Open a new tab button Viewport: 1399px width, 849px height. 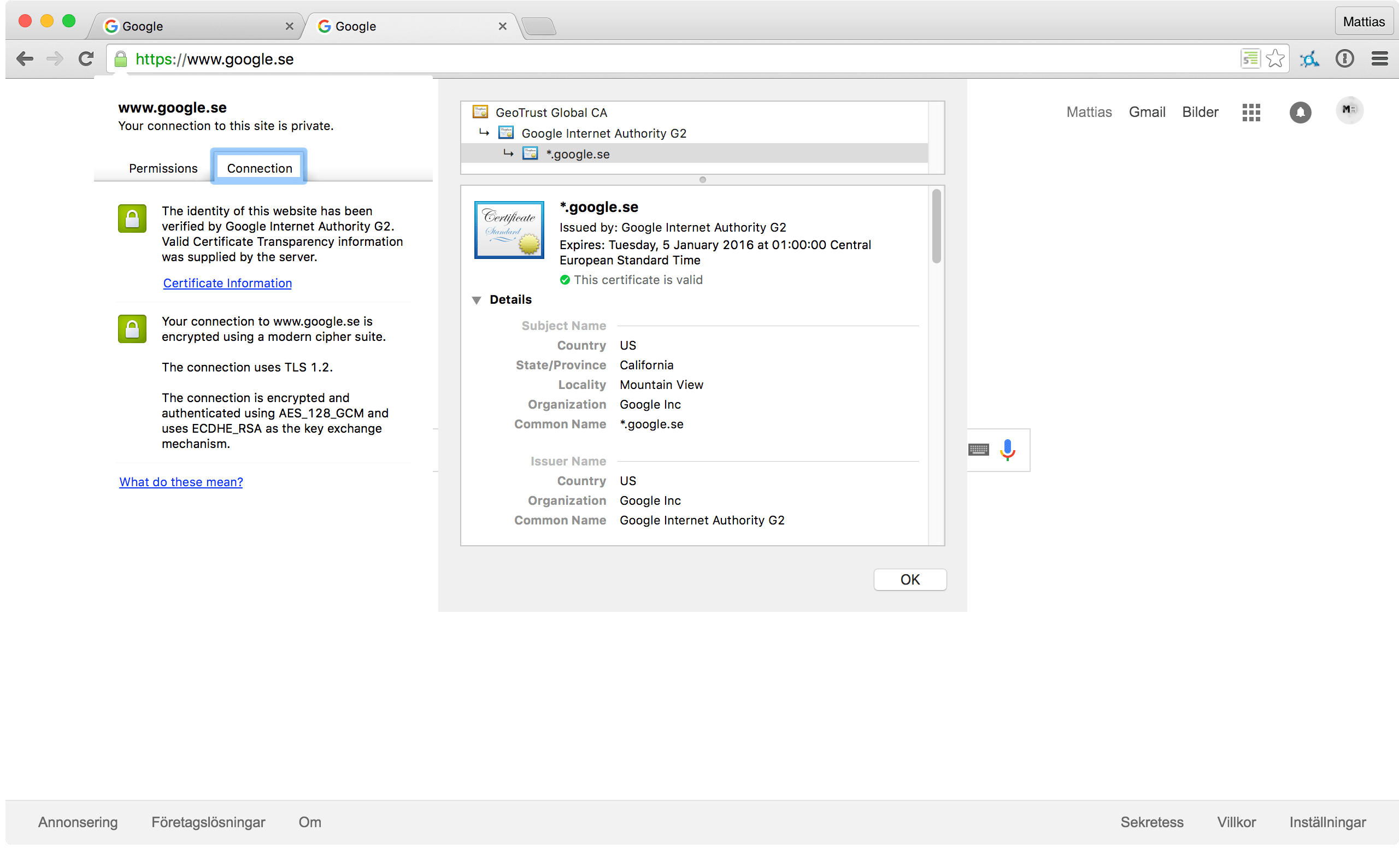click(x=538, y=26)
